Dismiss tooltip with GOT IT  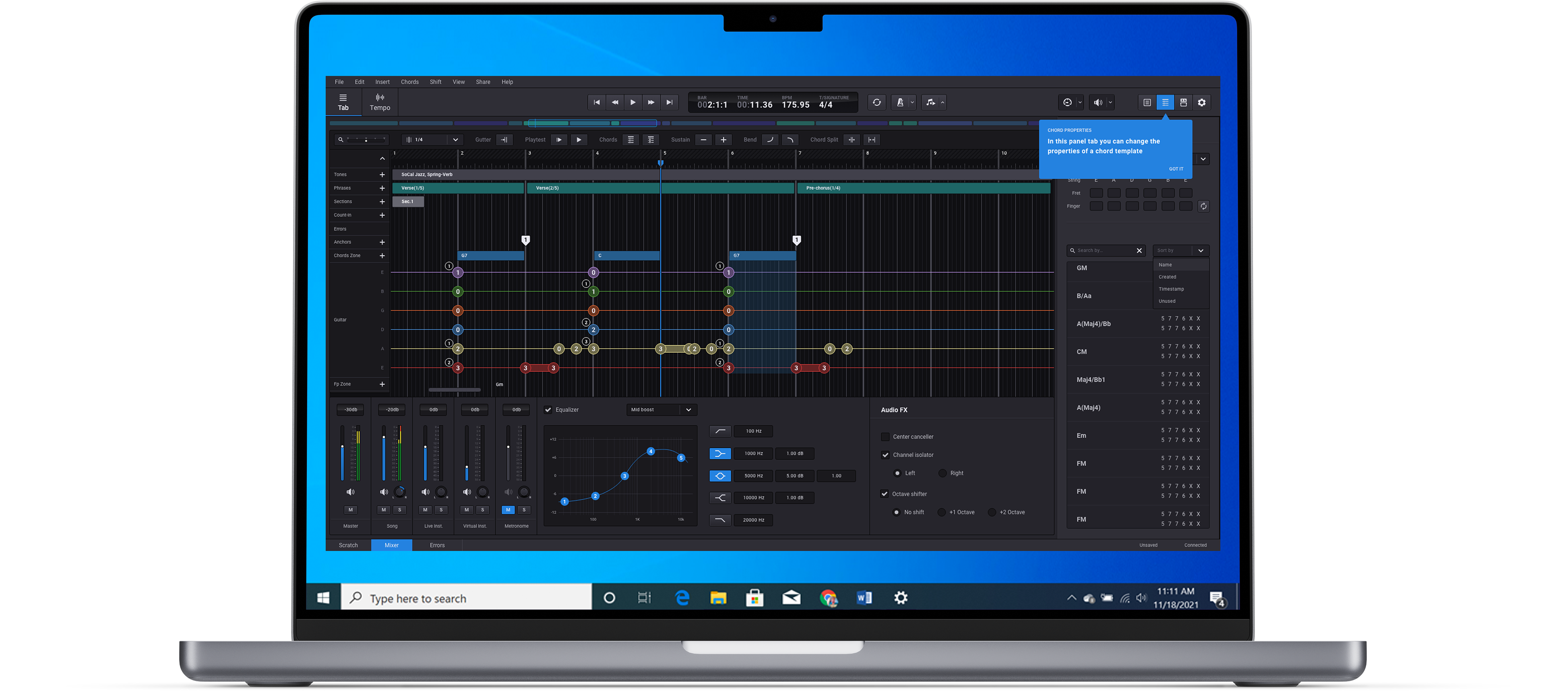pyautogui.click(x=1176, y=169)
